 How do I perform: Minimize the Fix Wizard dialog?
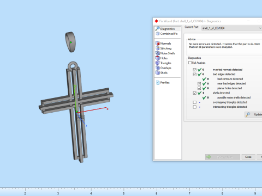click(248, 21)
